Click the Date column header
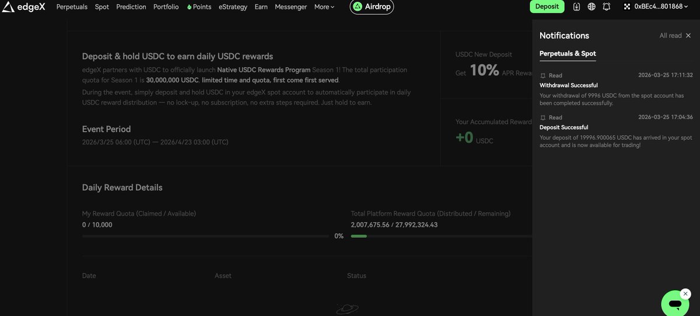 coord(89,275)
